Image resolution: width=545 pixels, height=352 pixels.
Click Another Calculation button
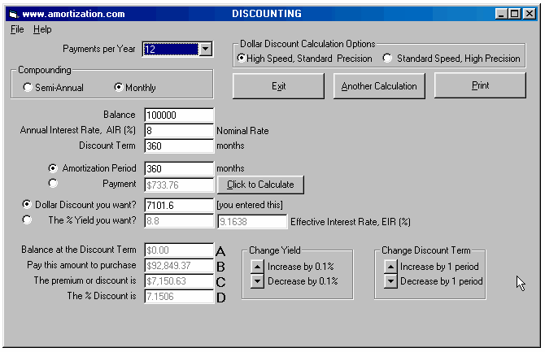pos(378,86)
